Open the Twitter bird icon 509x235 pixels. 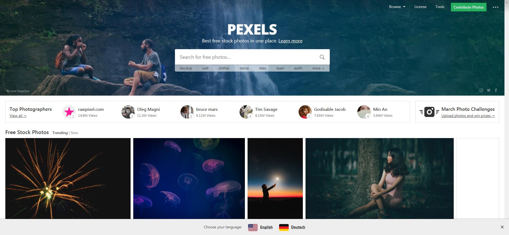(x=488, y=90)
